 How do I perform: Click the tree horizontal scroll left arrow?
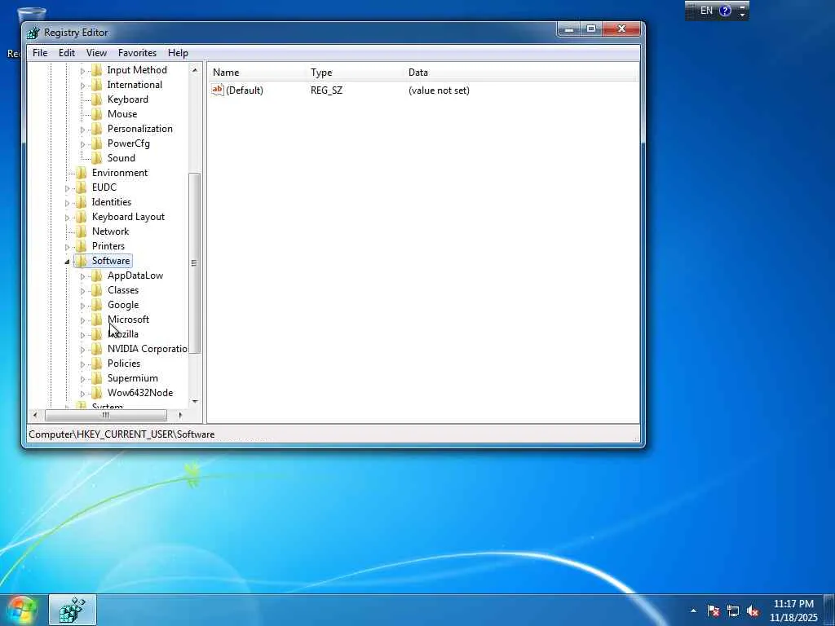(x=35, y=415)
